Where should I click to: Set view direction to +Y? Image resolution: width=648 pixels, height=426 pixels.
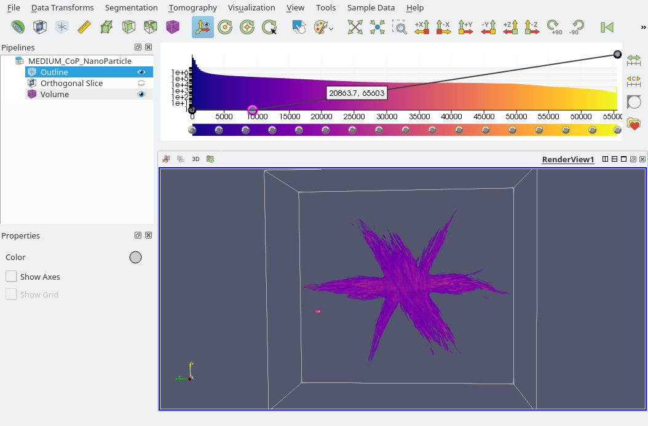tap(466, 27)
